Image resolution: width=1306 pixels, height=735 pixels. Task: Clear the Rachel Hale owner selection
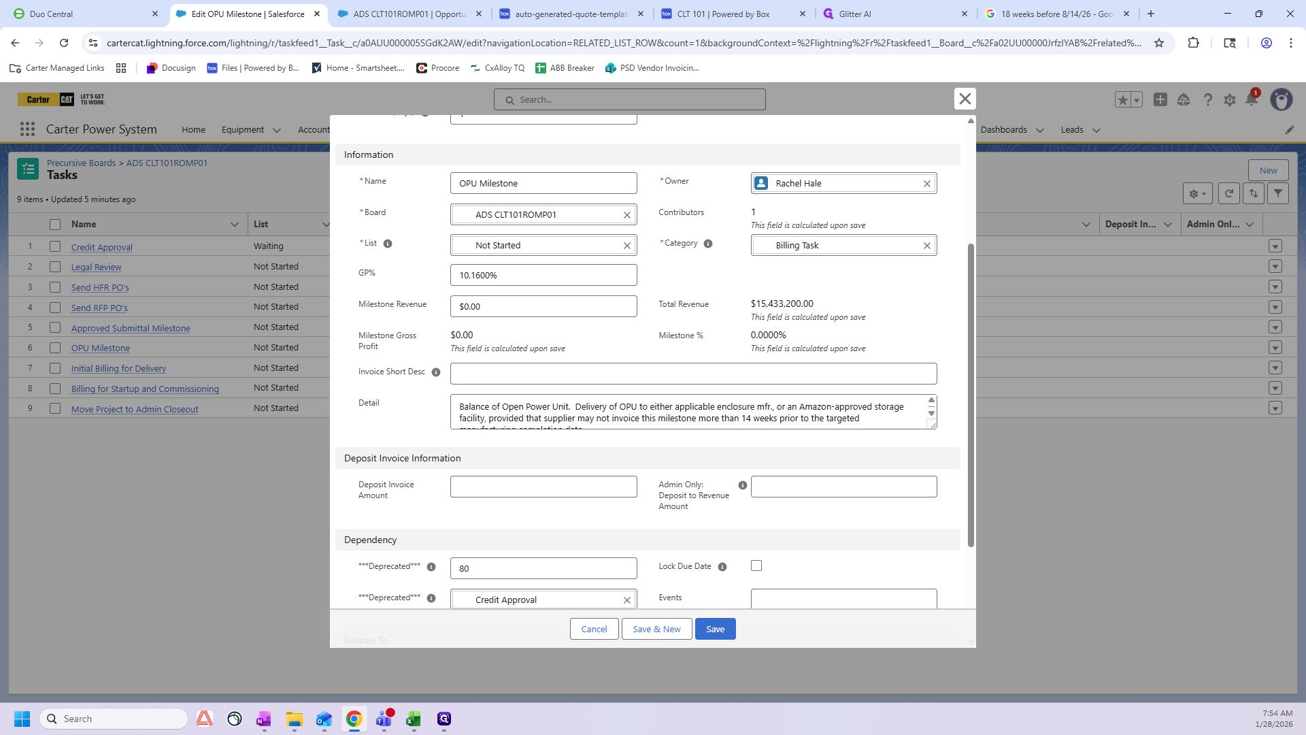[x=926, y=184]
